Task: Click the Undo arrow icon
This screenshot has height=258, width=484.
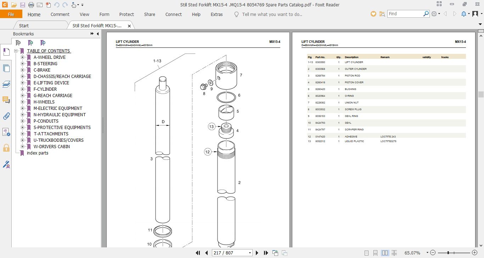Action: coord(57,5)
